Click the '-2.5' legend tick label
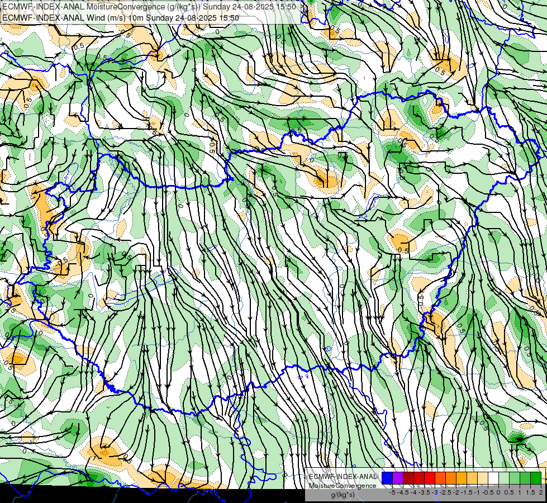Image resolution: width=547 pixels, height=503 pixels. click(x=446, y=492)
